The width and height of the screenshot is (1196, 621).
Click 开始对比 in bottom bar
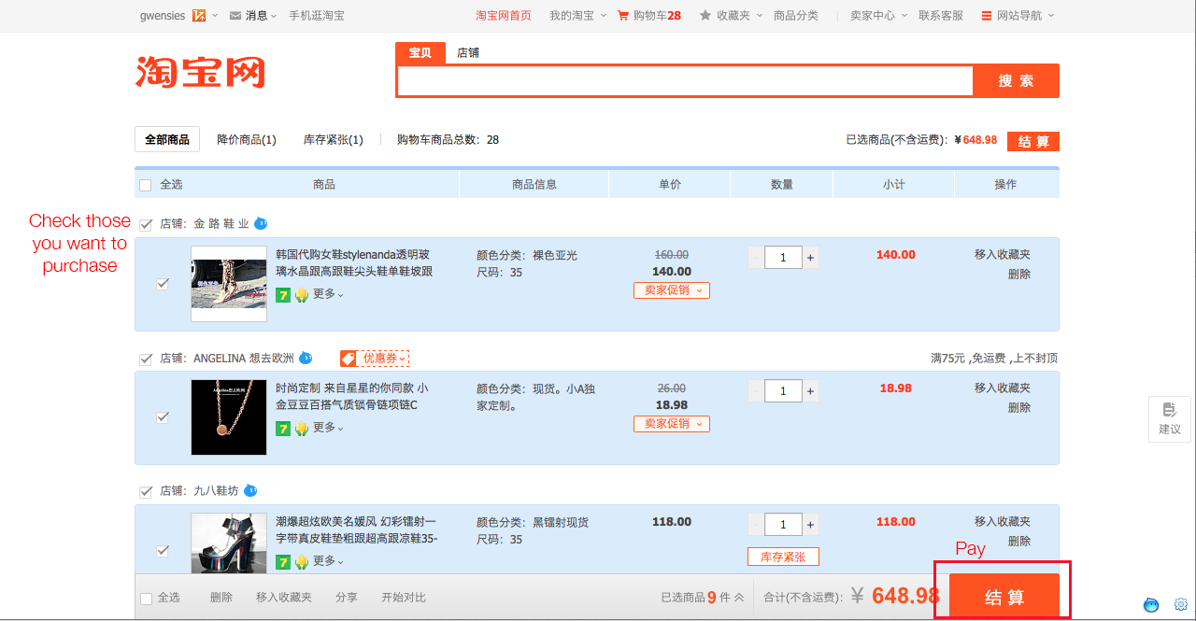click(x=404, y=598)
